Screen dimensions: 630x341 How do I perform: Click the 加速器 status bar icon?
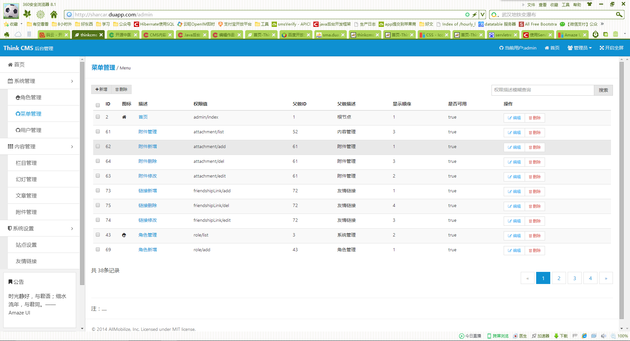[x=540, y=336]
